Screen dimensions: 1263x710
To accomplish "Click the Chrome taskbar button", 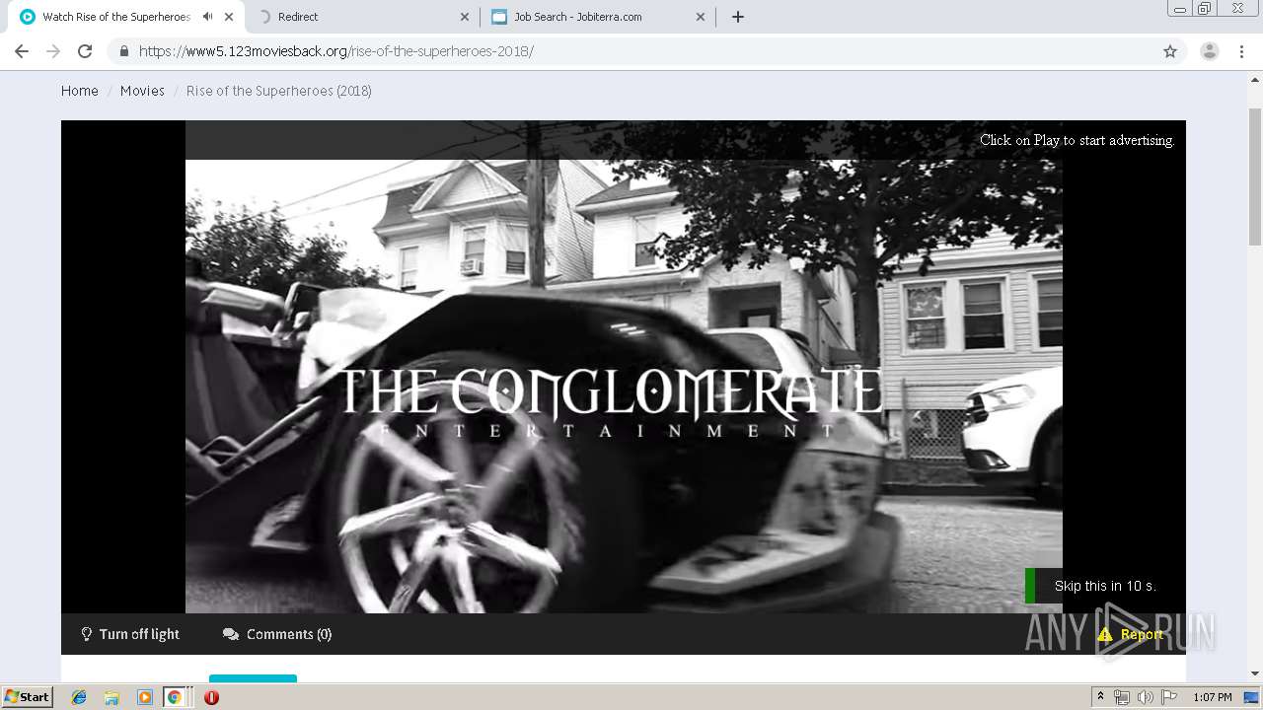I will (174, 697).
